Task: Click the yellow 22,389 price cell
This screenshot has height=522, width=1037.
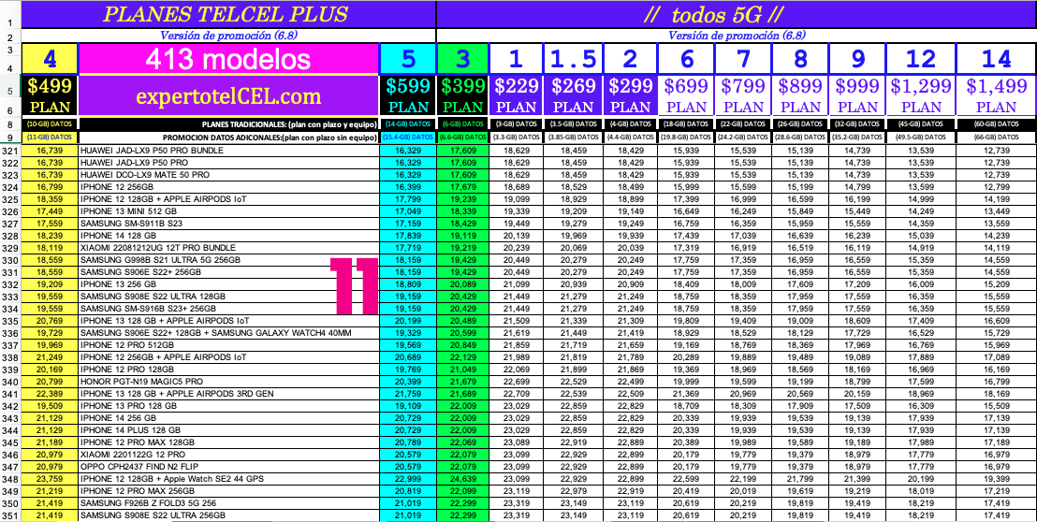Action: coord(50,393)
